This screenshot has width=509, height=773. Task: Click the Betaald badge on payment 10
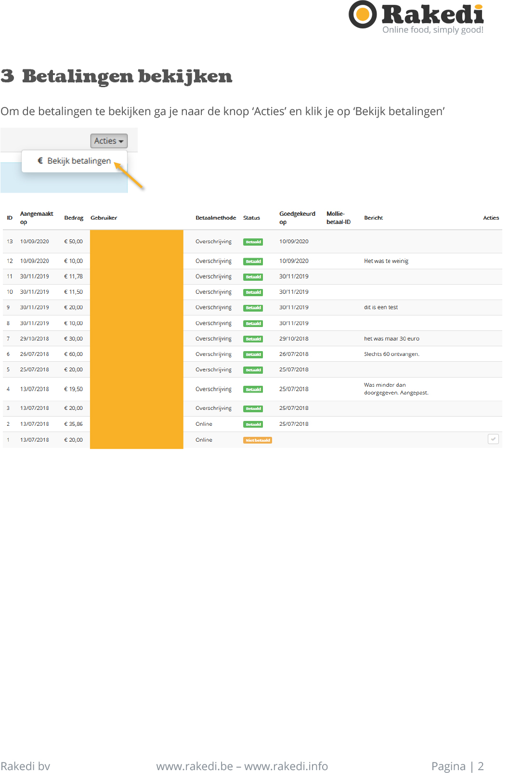point(253,292)
